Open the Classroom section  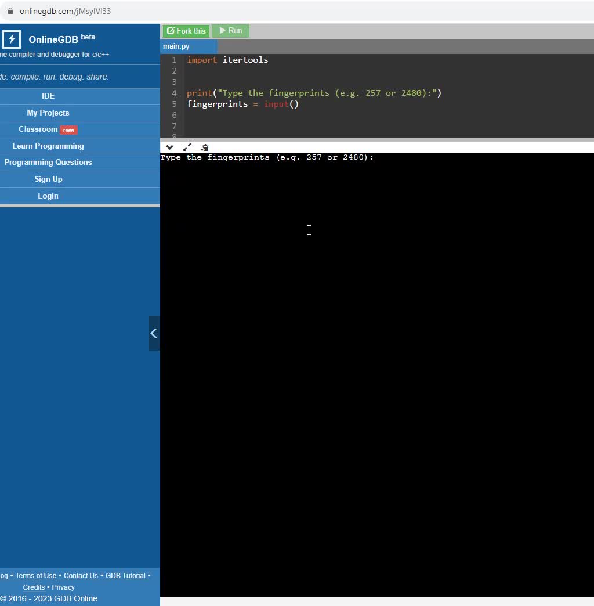[x=38, y=129]
